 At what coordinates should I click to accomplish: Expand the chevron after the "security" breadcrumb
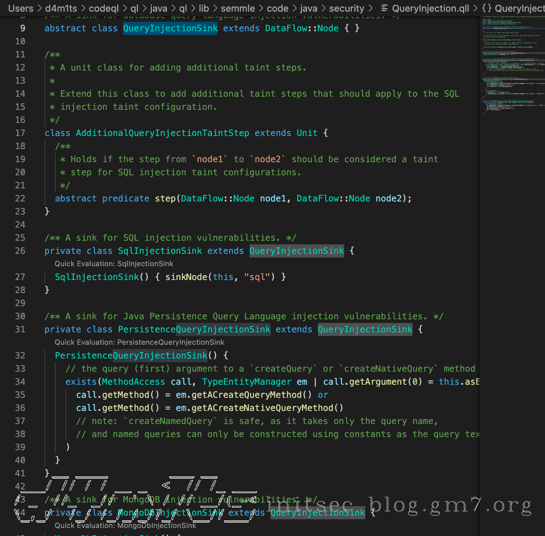pyautogui.click(x=371, y=8)
